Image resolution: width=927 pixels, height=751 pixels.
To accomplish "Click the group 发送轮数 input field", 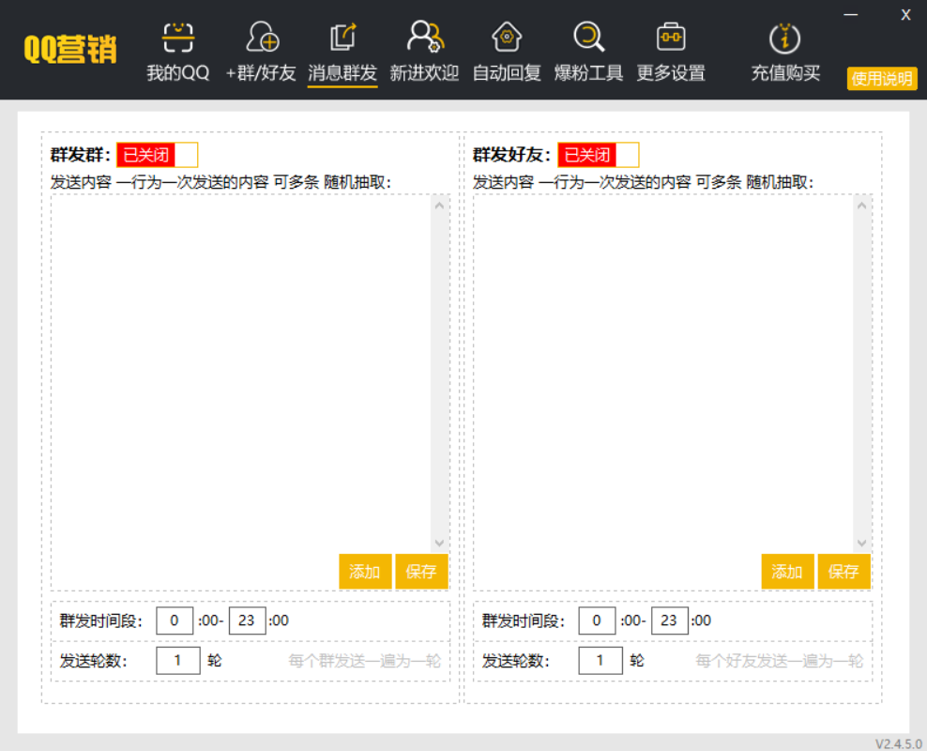I will click(x=178, y=661).
